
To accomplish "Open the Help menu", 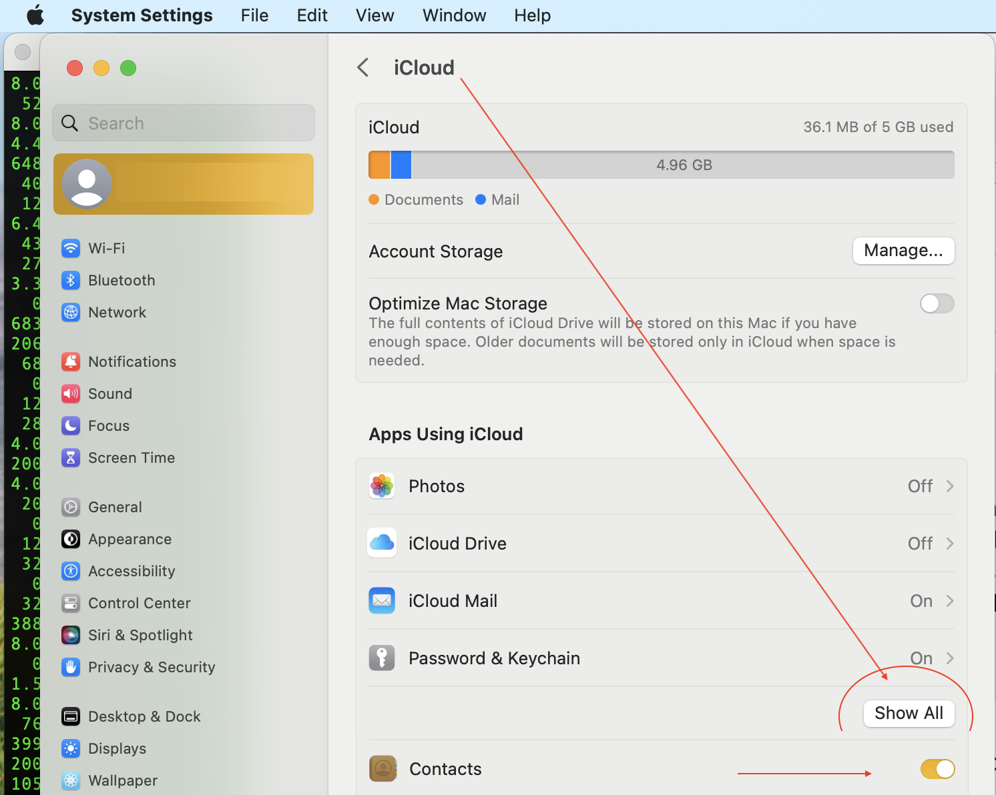I will click(x=533, y=15).
